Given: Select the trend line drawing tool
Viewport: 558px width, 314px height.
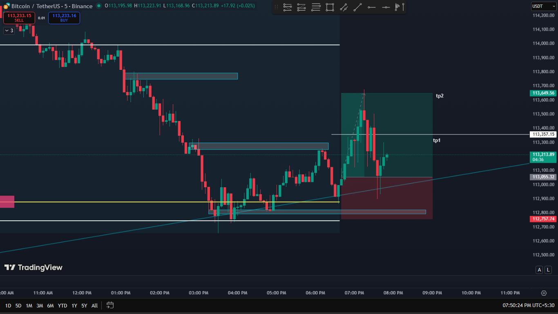Looking at the screenshot, I should pyautogui.click(x=357, y=7).
